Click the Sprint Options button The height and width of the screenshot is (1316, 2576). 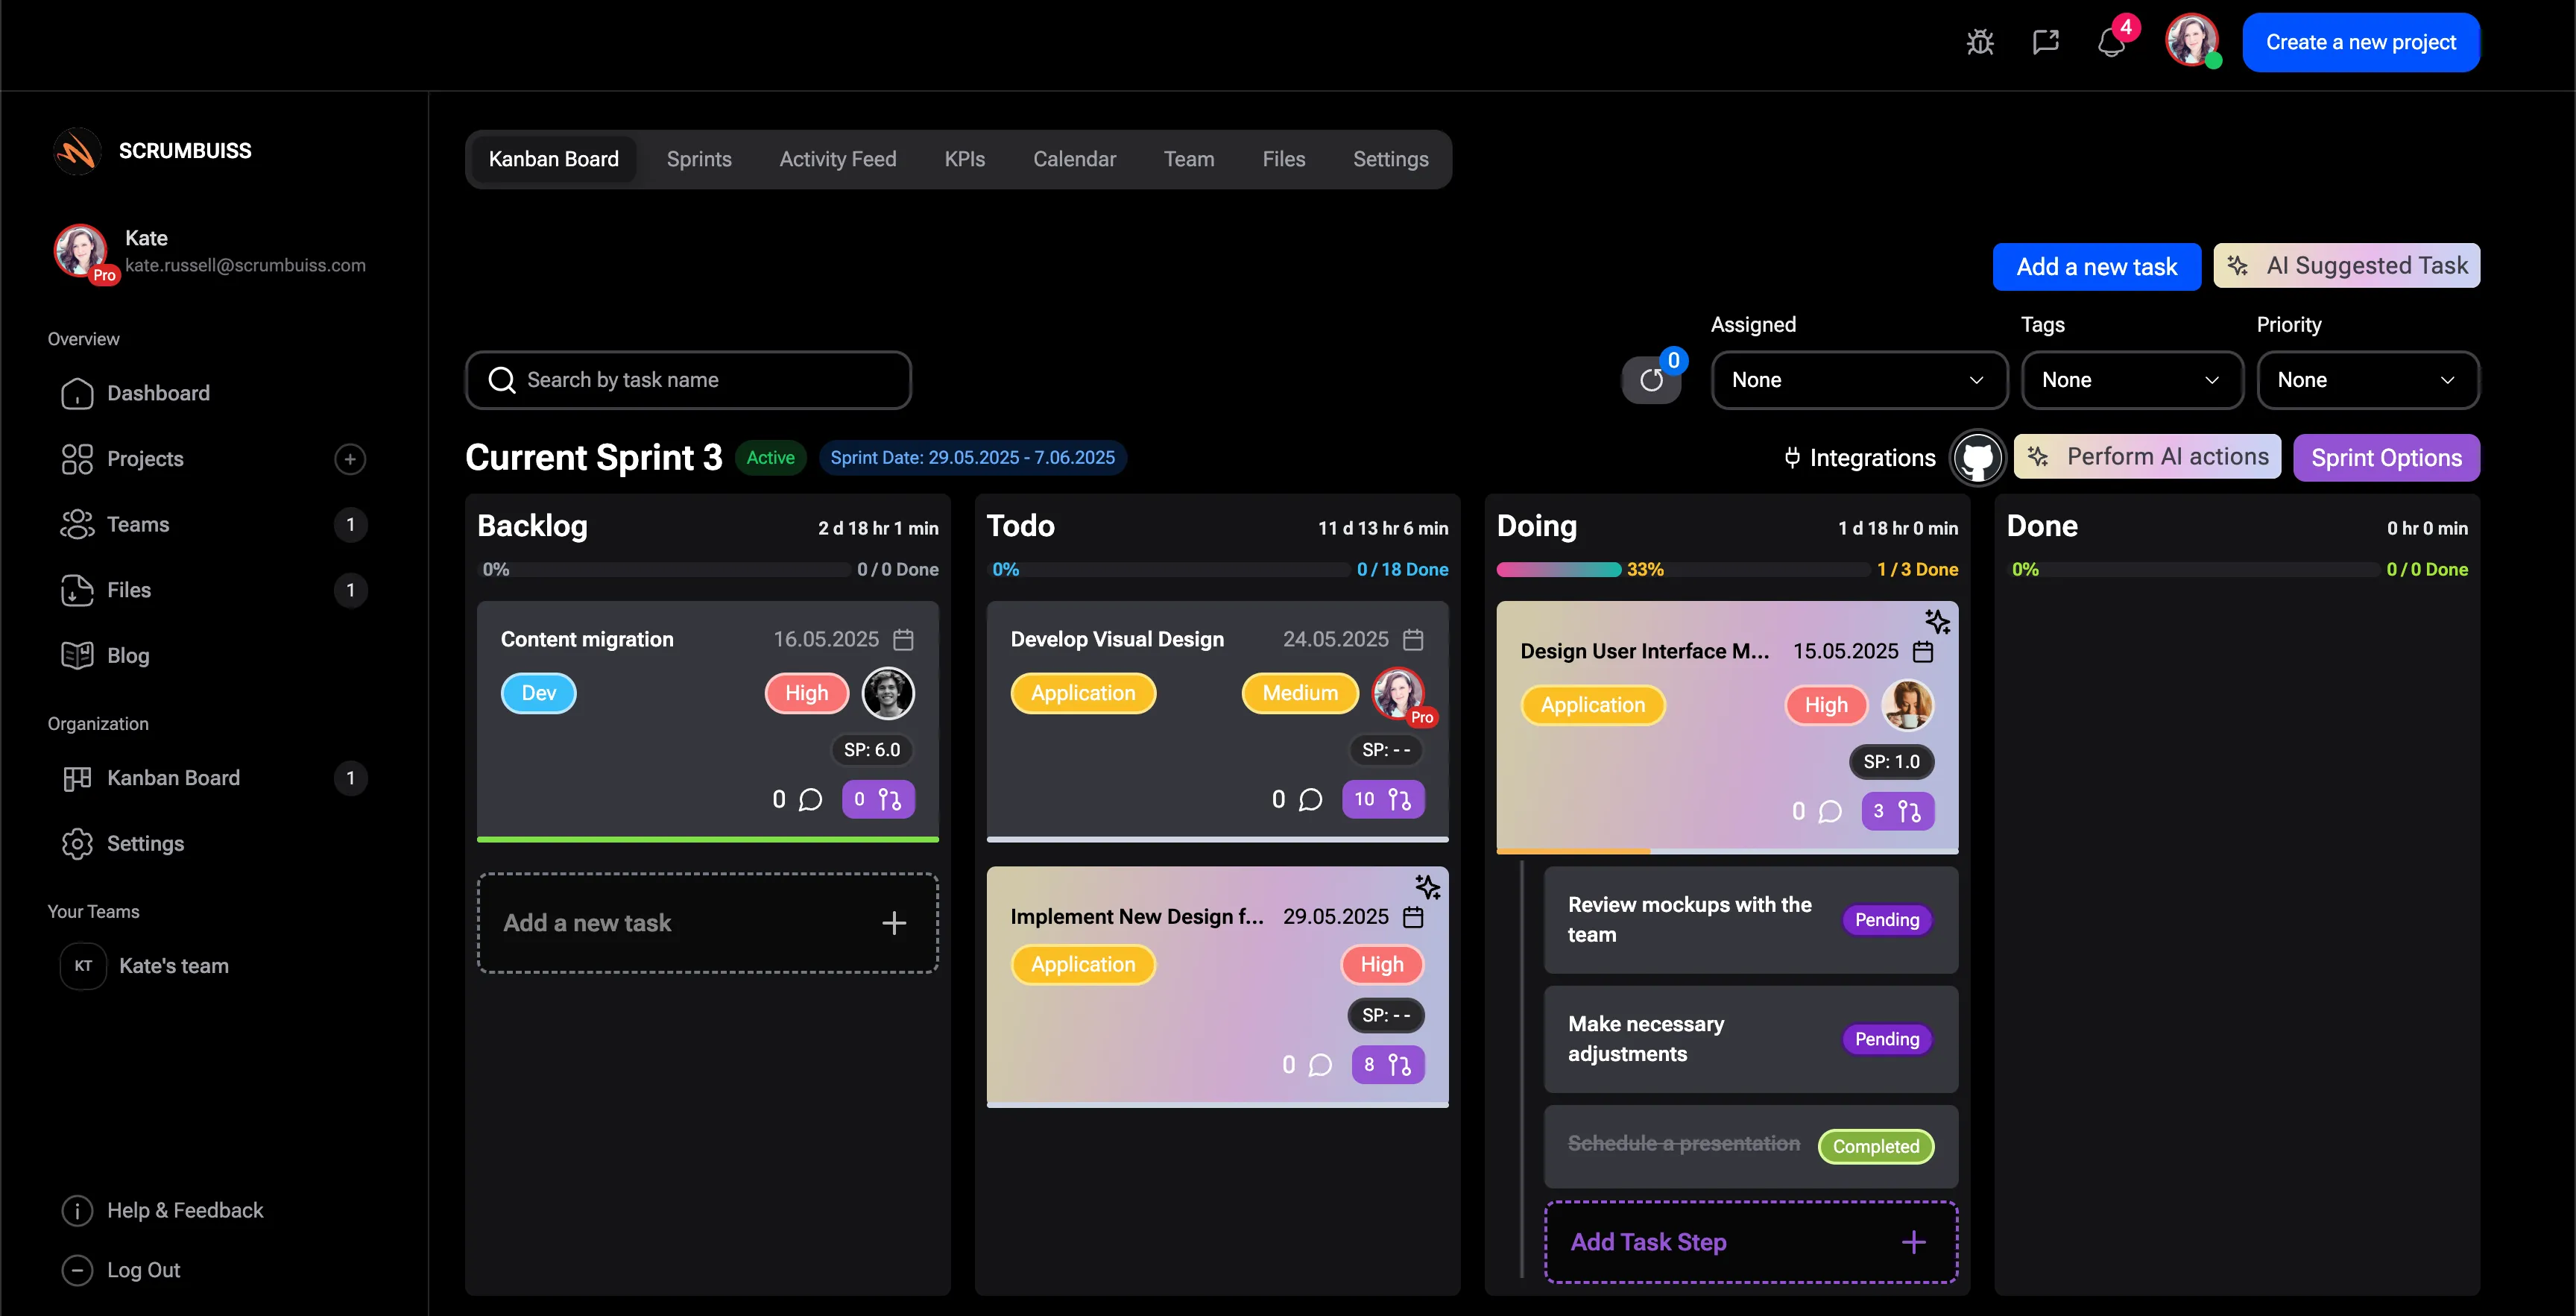click(2385, 458)
